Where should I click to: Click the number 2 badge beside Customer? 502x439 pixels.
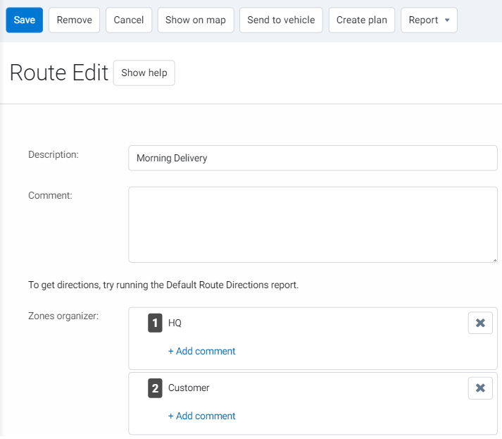[x=155, y=388]
